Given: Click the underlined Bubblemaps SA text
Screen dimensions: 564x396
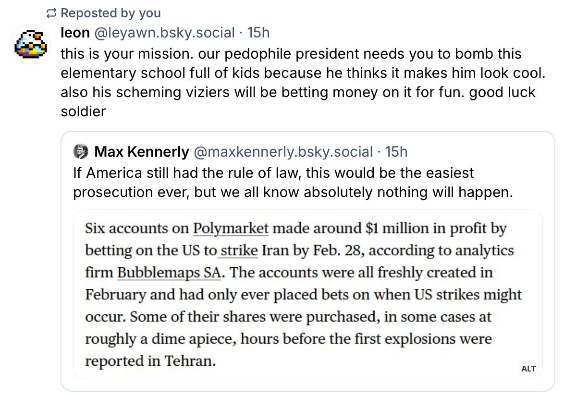Looking at the screenshot, I should (x=169, y=272).
